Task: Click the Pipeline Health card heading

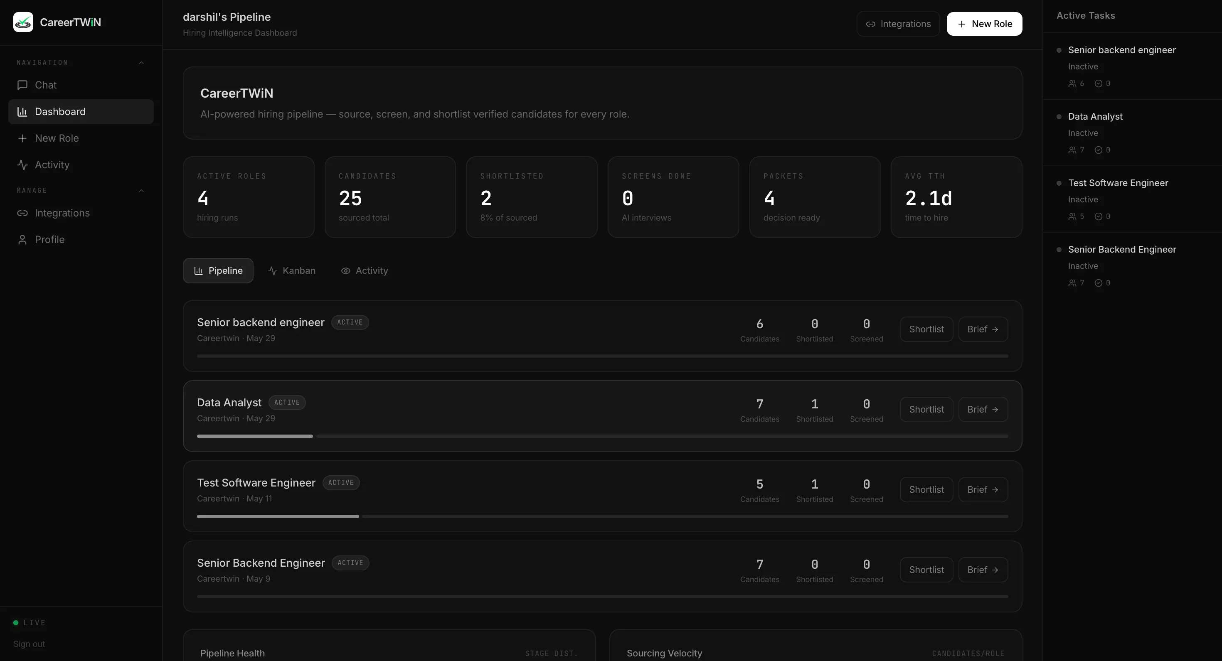Action: [x=232, y=653]
